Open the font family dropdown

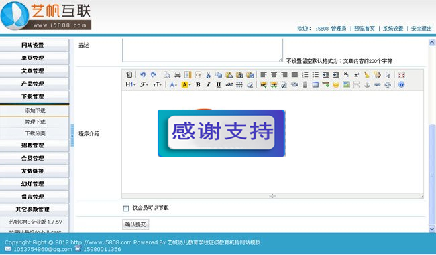[144, 84]
